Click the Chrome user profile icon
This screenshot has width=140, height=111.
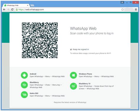pyautogui.click(x=122, y=2)
